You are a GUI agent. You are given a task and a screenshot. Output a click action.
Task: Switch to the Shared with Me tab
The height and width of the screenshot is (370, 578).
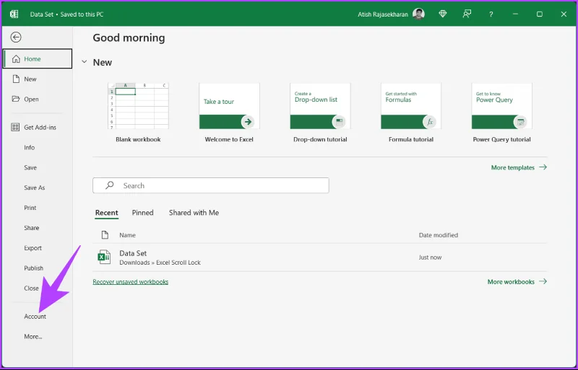[x=194, y=213]
